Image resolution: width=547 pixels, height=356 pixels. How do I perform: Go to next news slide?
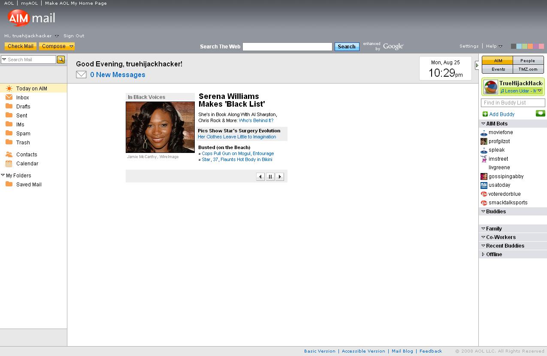280,177
